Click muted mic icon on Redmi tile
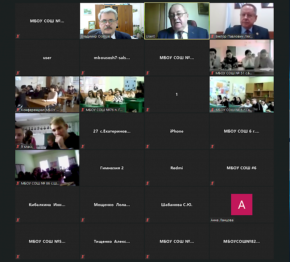 coord(148,183)
